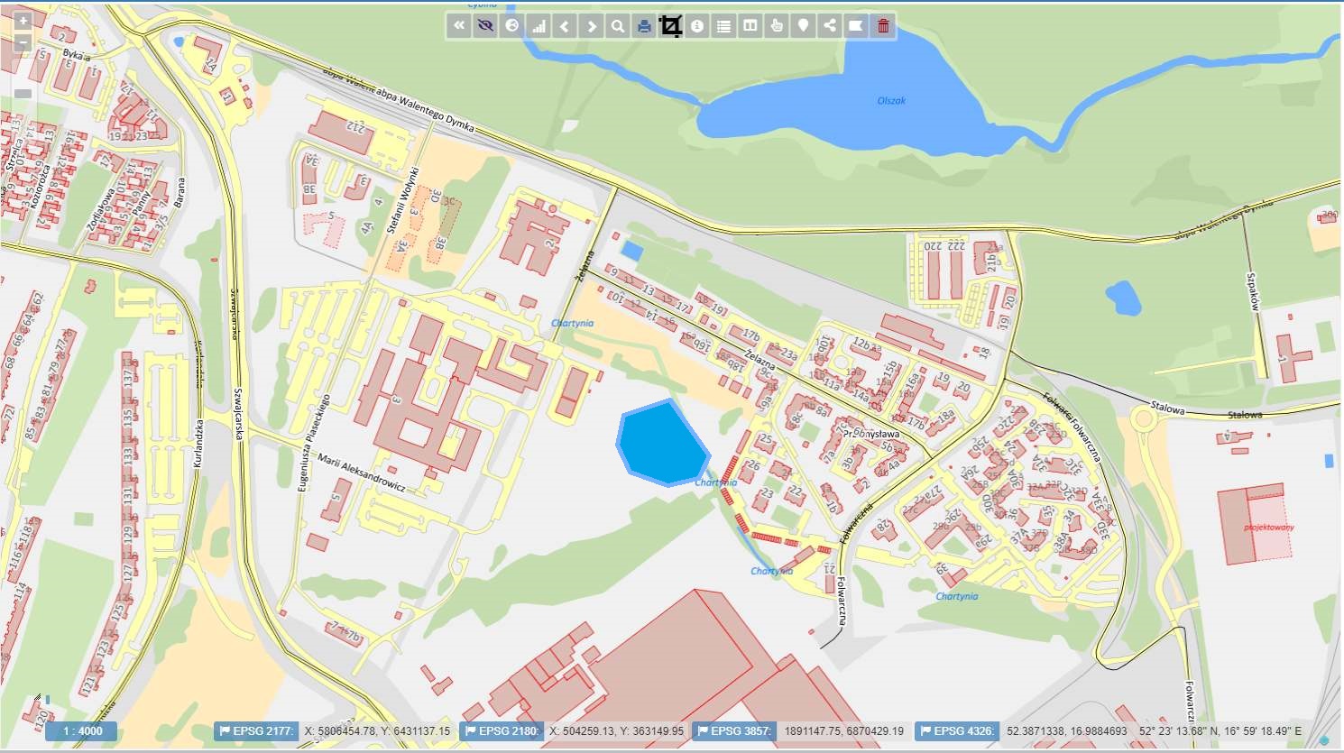1344x753 pixels.
Task: Go to previous map view arrow
Action: (565, 26)
